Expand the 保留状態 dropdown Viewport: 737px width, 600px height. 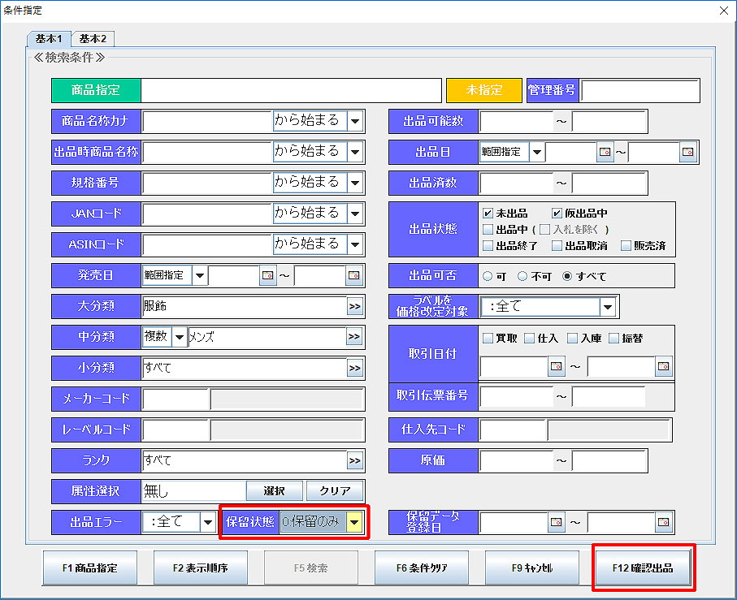(x=354, y=522)
